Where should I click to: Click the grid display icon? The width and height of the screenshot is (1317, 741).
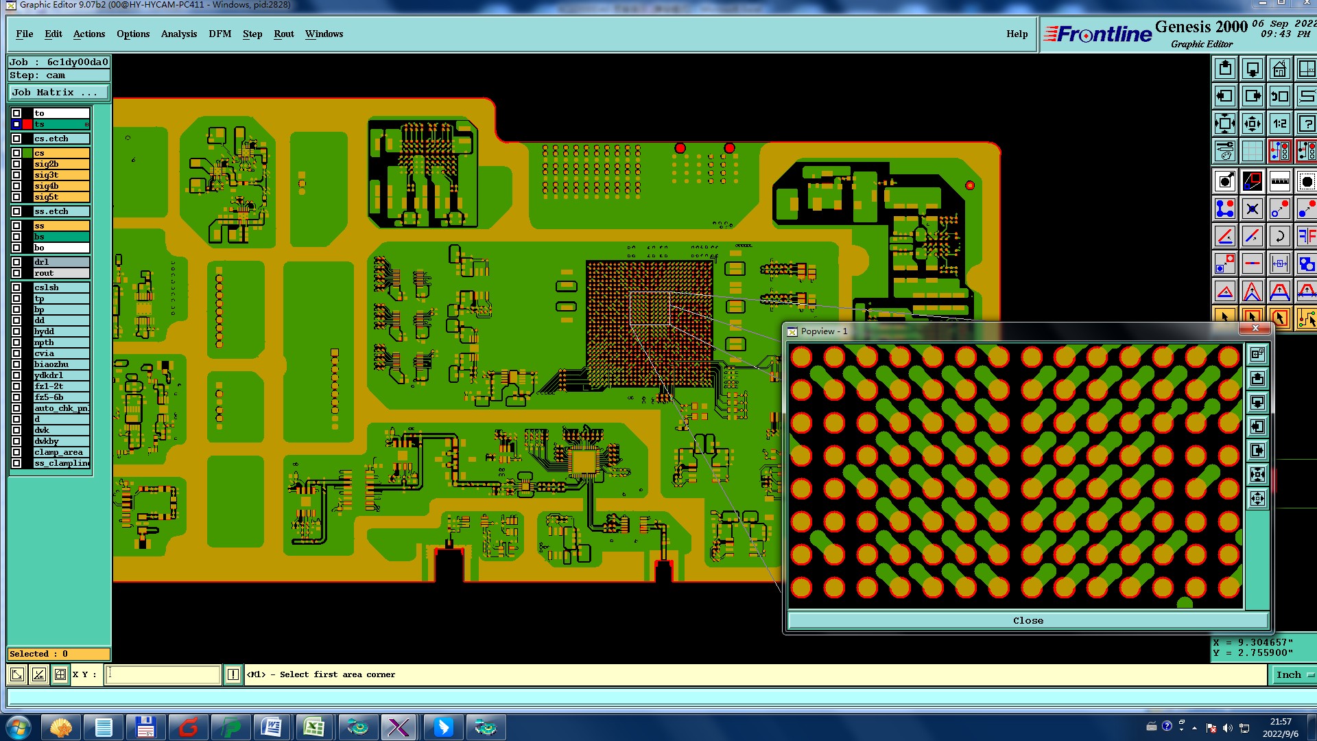[1252, 151]
